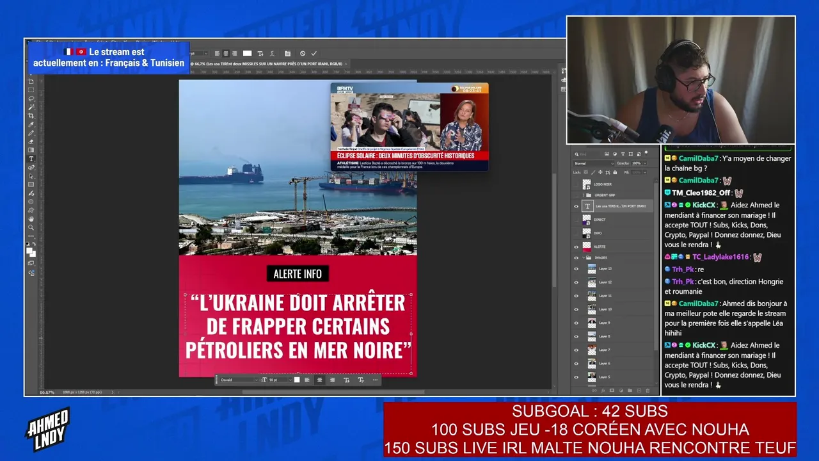Viewport: 819px width, 461px height.
Task: Hide Layer 8
Action: coord(576,336)
